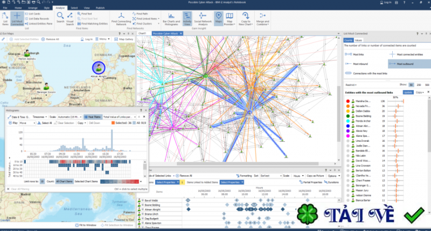Open Social Network Analysis
Screen dimensions: 431x231
tap(203, 19)
